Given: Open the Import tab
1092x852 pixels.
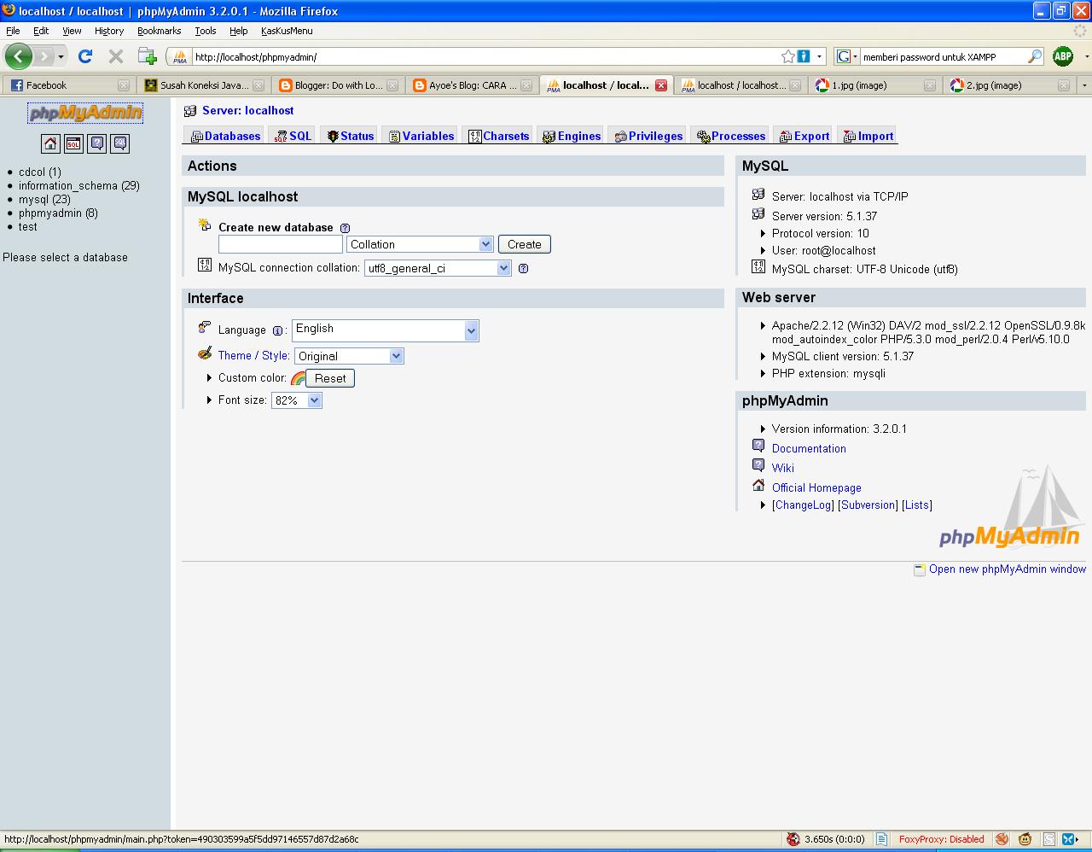Looking at the screenshot, I should point(868,136).
